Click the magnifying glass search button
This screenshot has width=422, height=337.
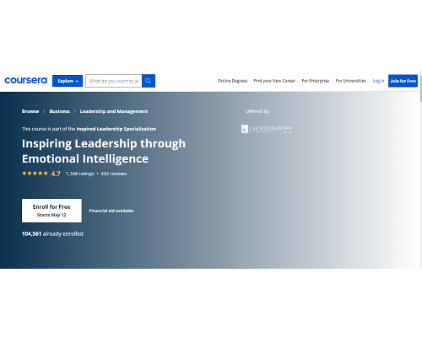point(149,81)
